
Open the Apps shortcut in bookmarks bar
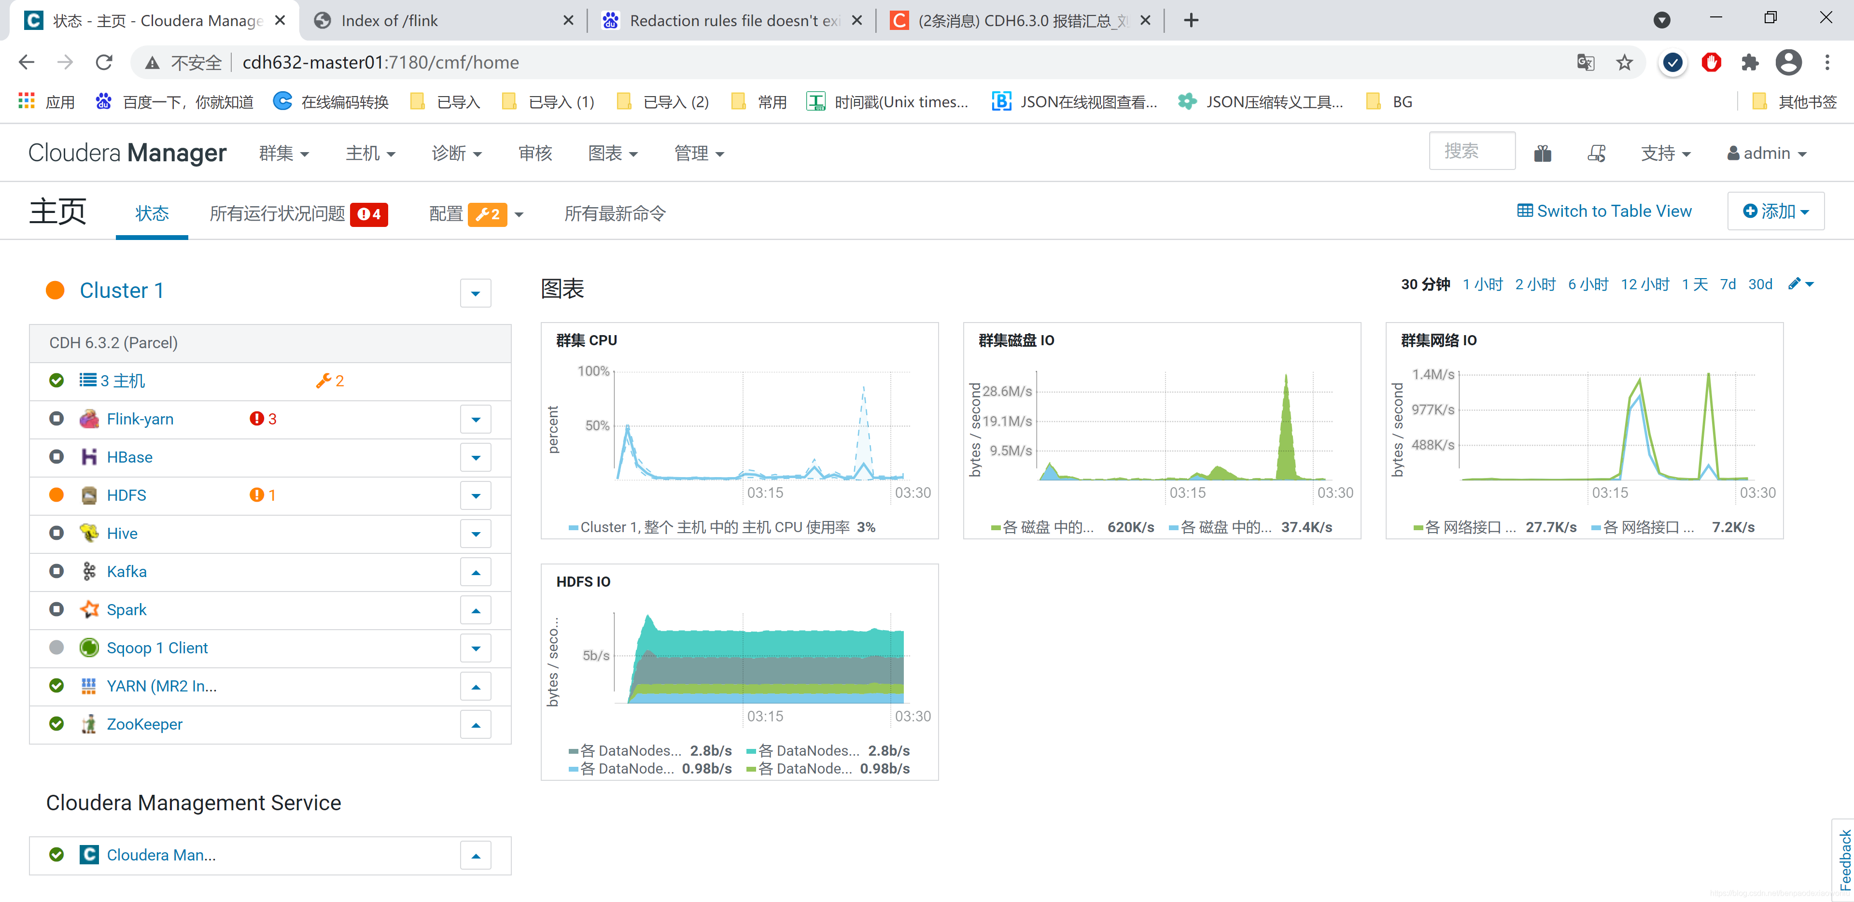(46, 101)
